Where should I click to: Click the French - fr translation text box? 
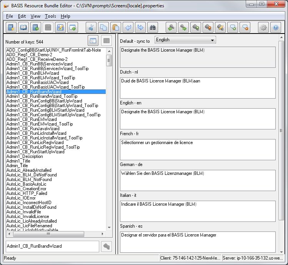198,149
